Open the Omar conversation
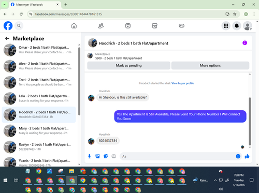 pos(39,50)
